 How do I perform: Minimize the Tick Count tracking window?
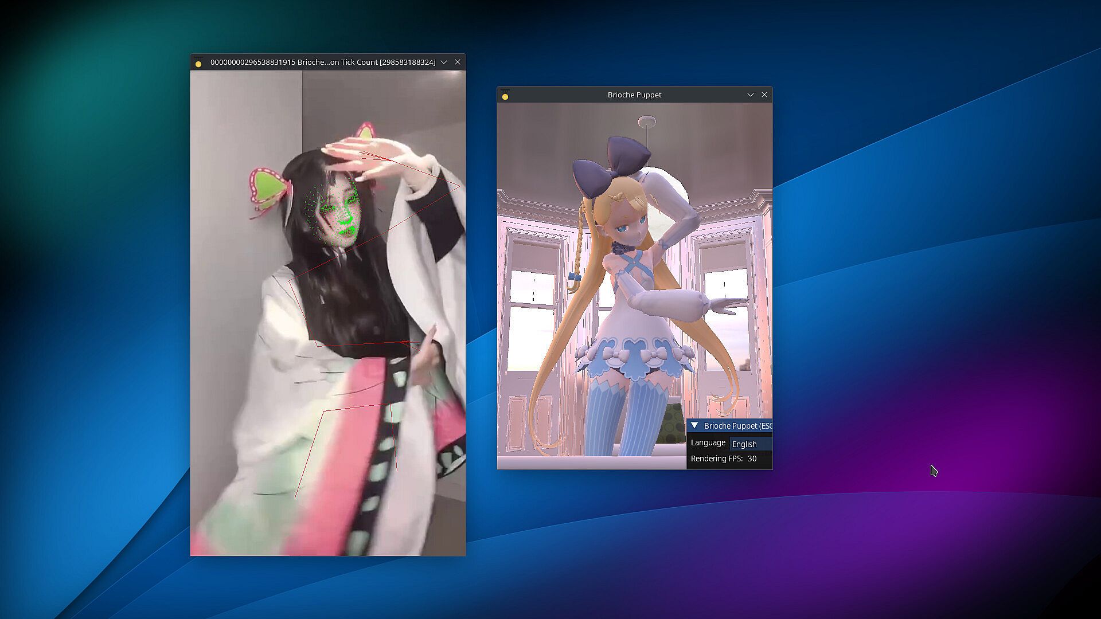tap(443, 62)
